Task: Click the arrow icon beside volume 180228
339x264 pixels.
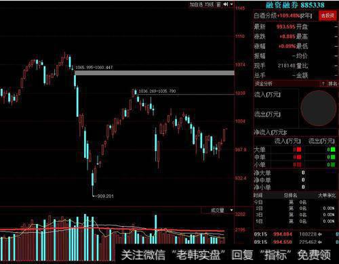Action: pyautogui.click(x=320, y=234)
